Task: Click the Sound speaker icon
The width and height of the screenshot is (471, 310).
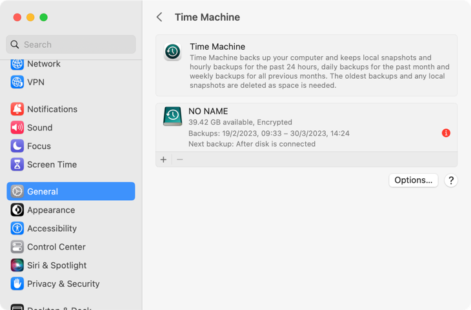Action: tap(17, 127)
